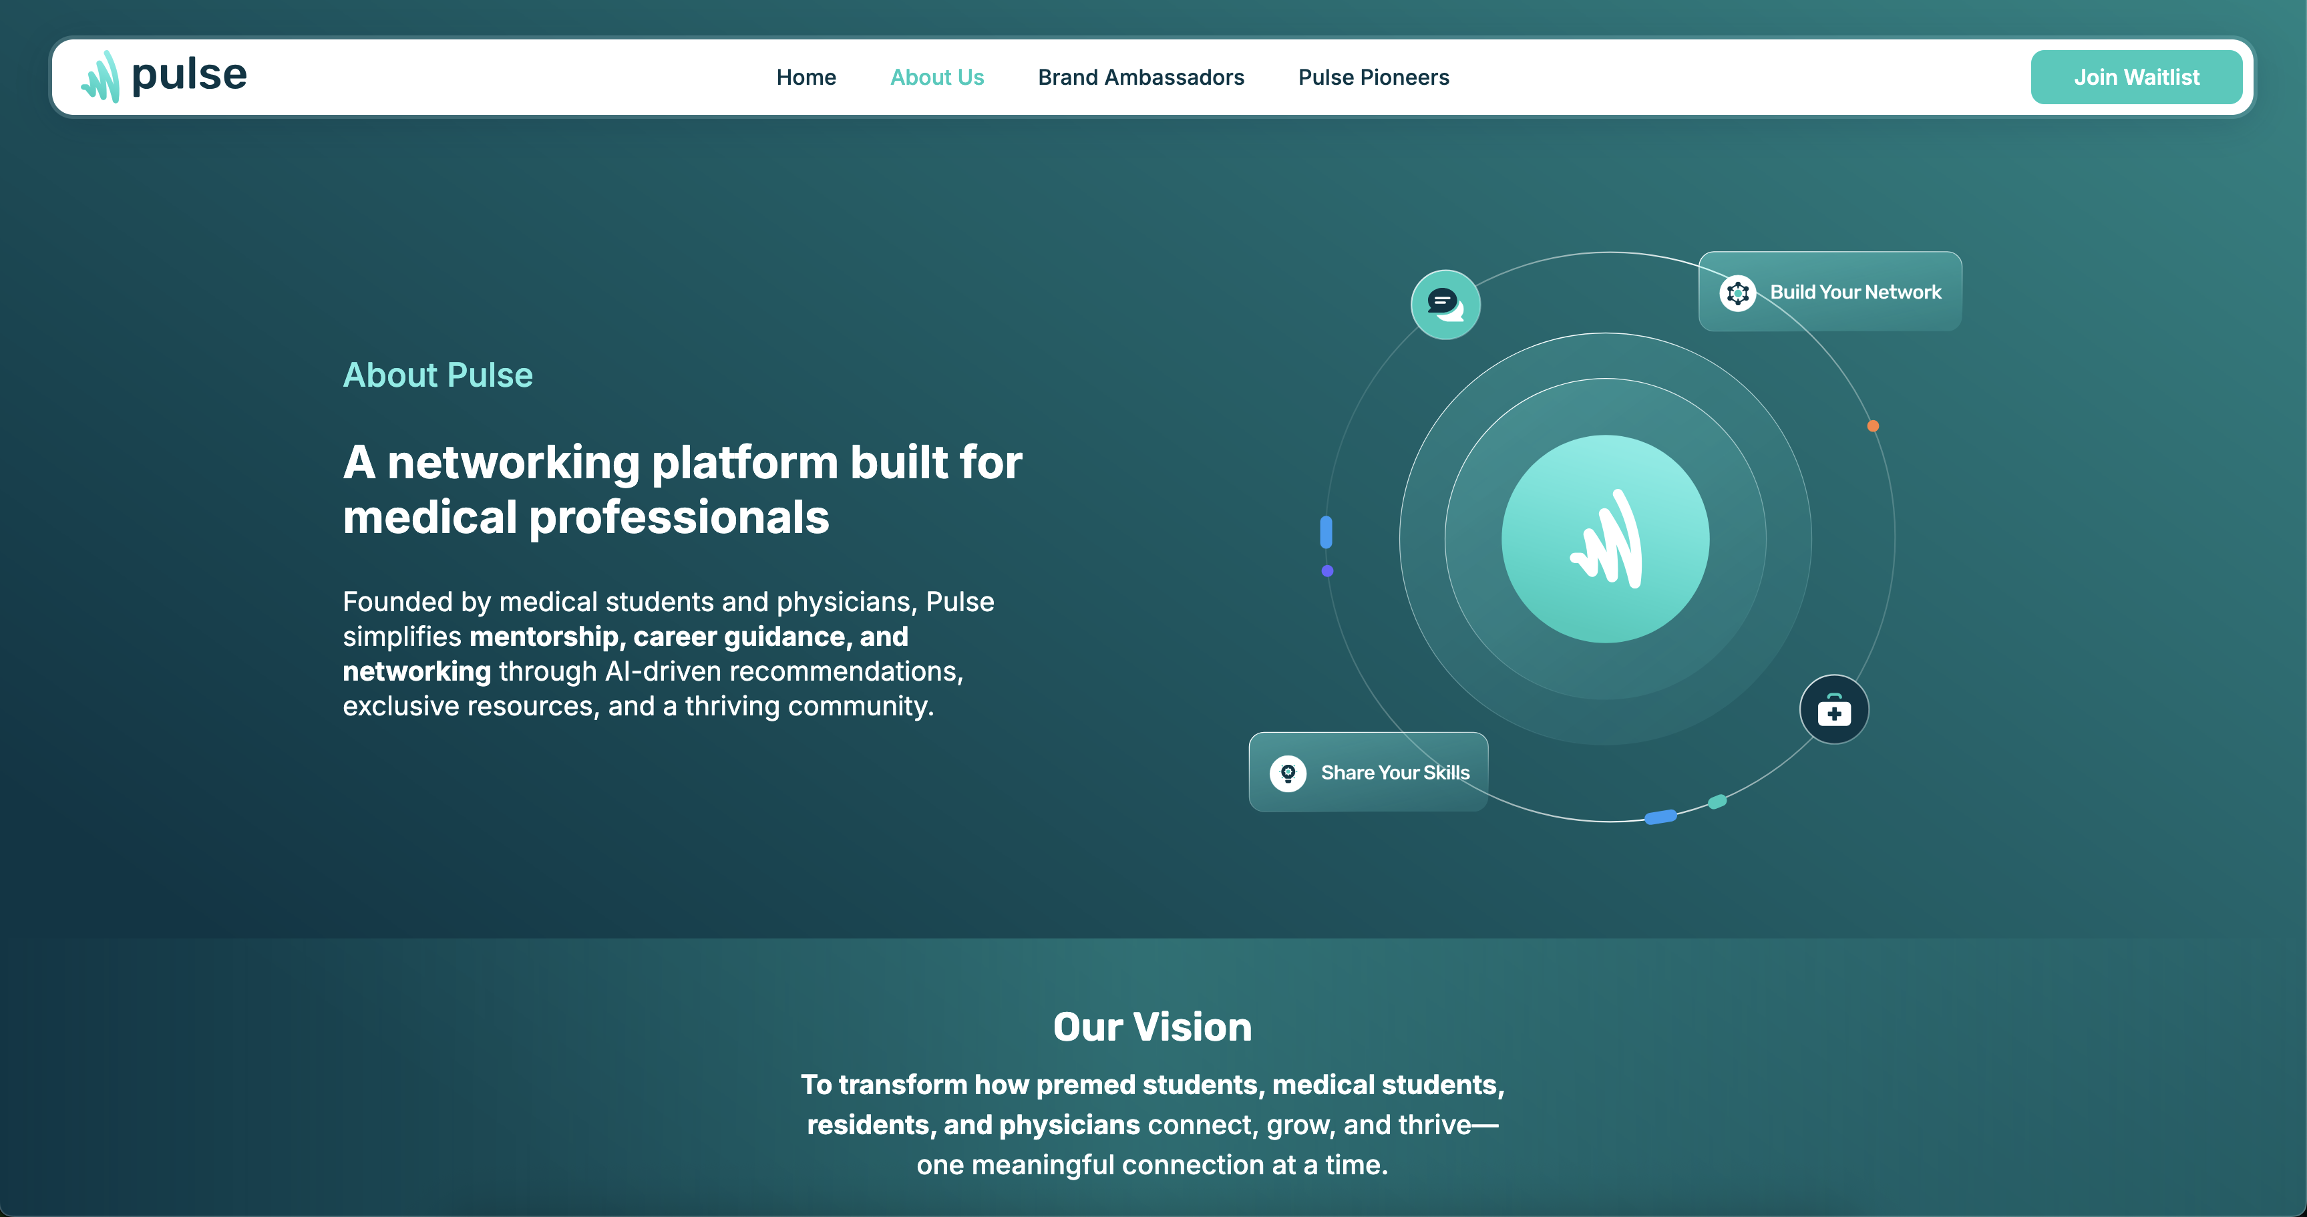Click the purple dot on the orbit

point(1327,571)
